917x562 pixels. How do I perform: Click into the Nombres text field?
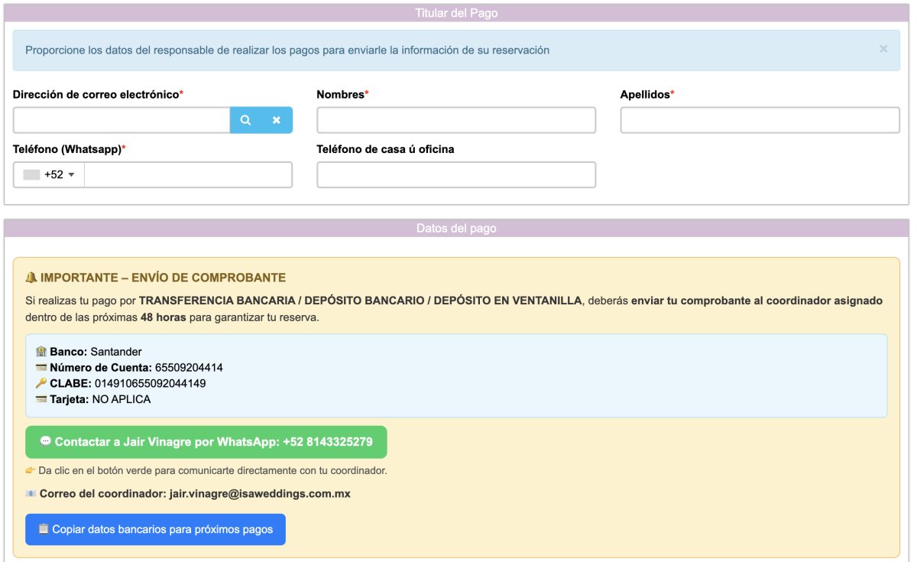[x=456, y=120]
